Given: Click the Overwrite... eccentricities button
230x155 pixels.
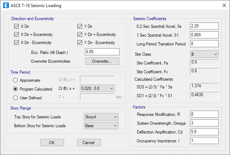Looking at the screenshot, I should click(x=102, y=61).
